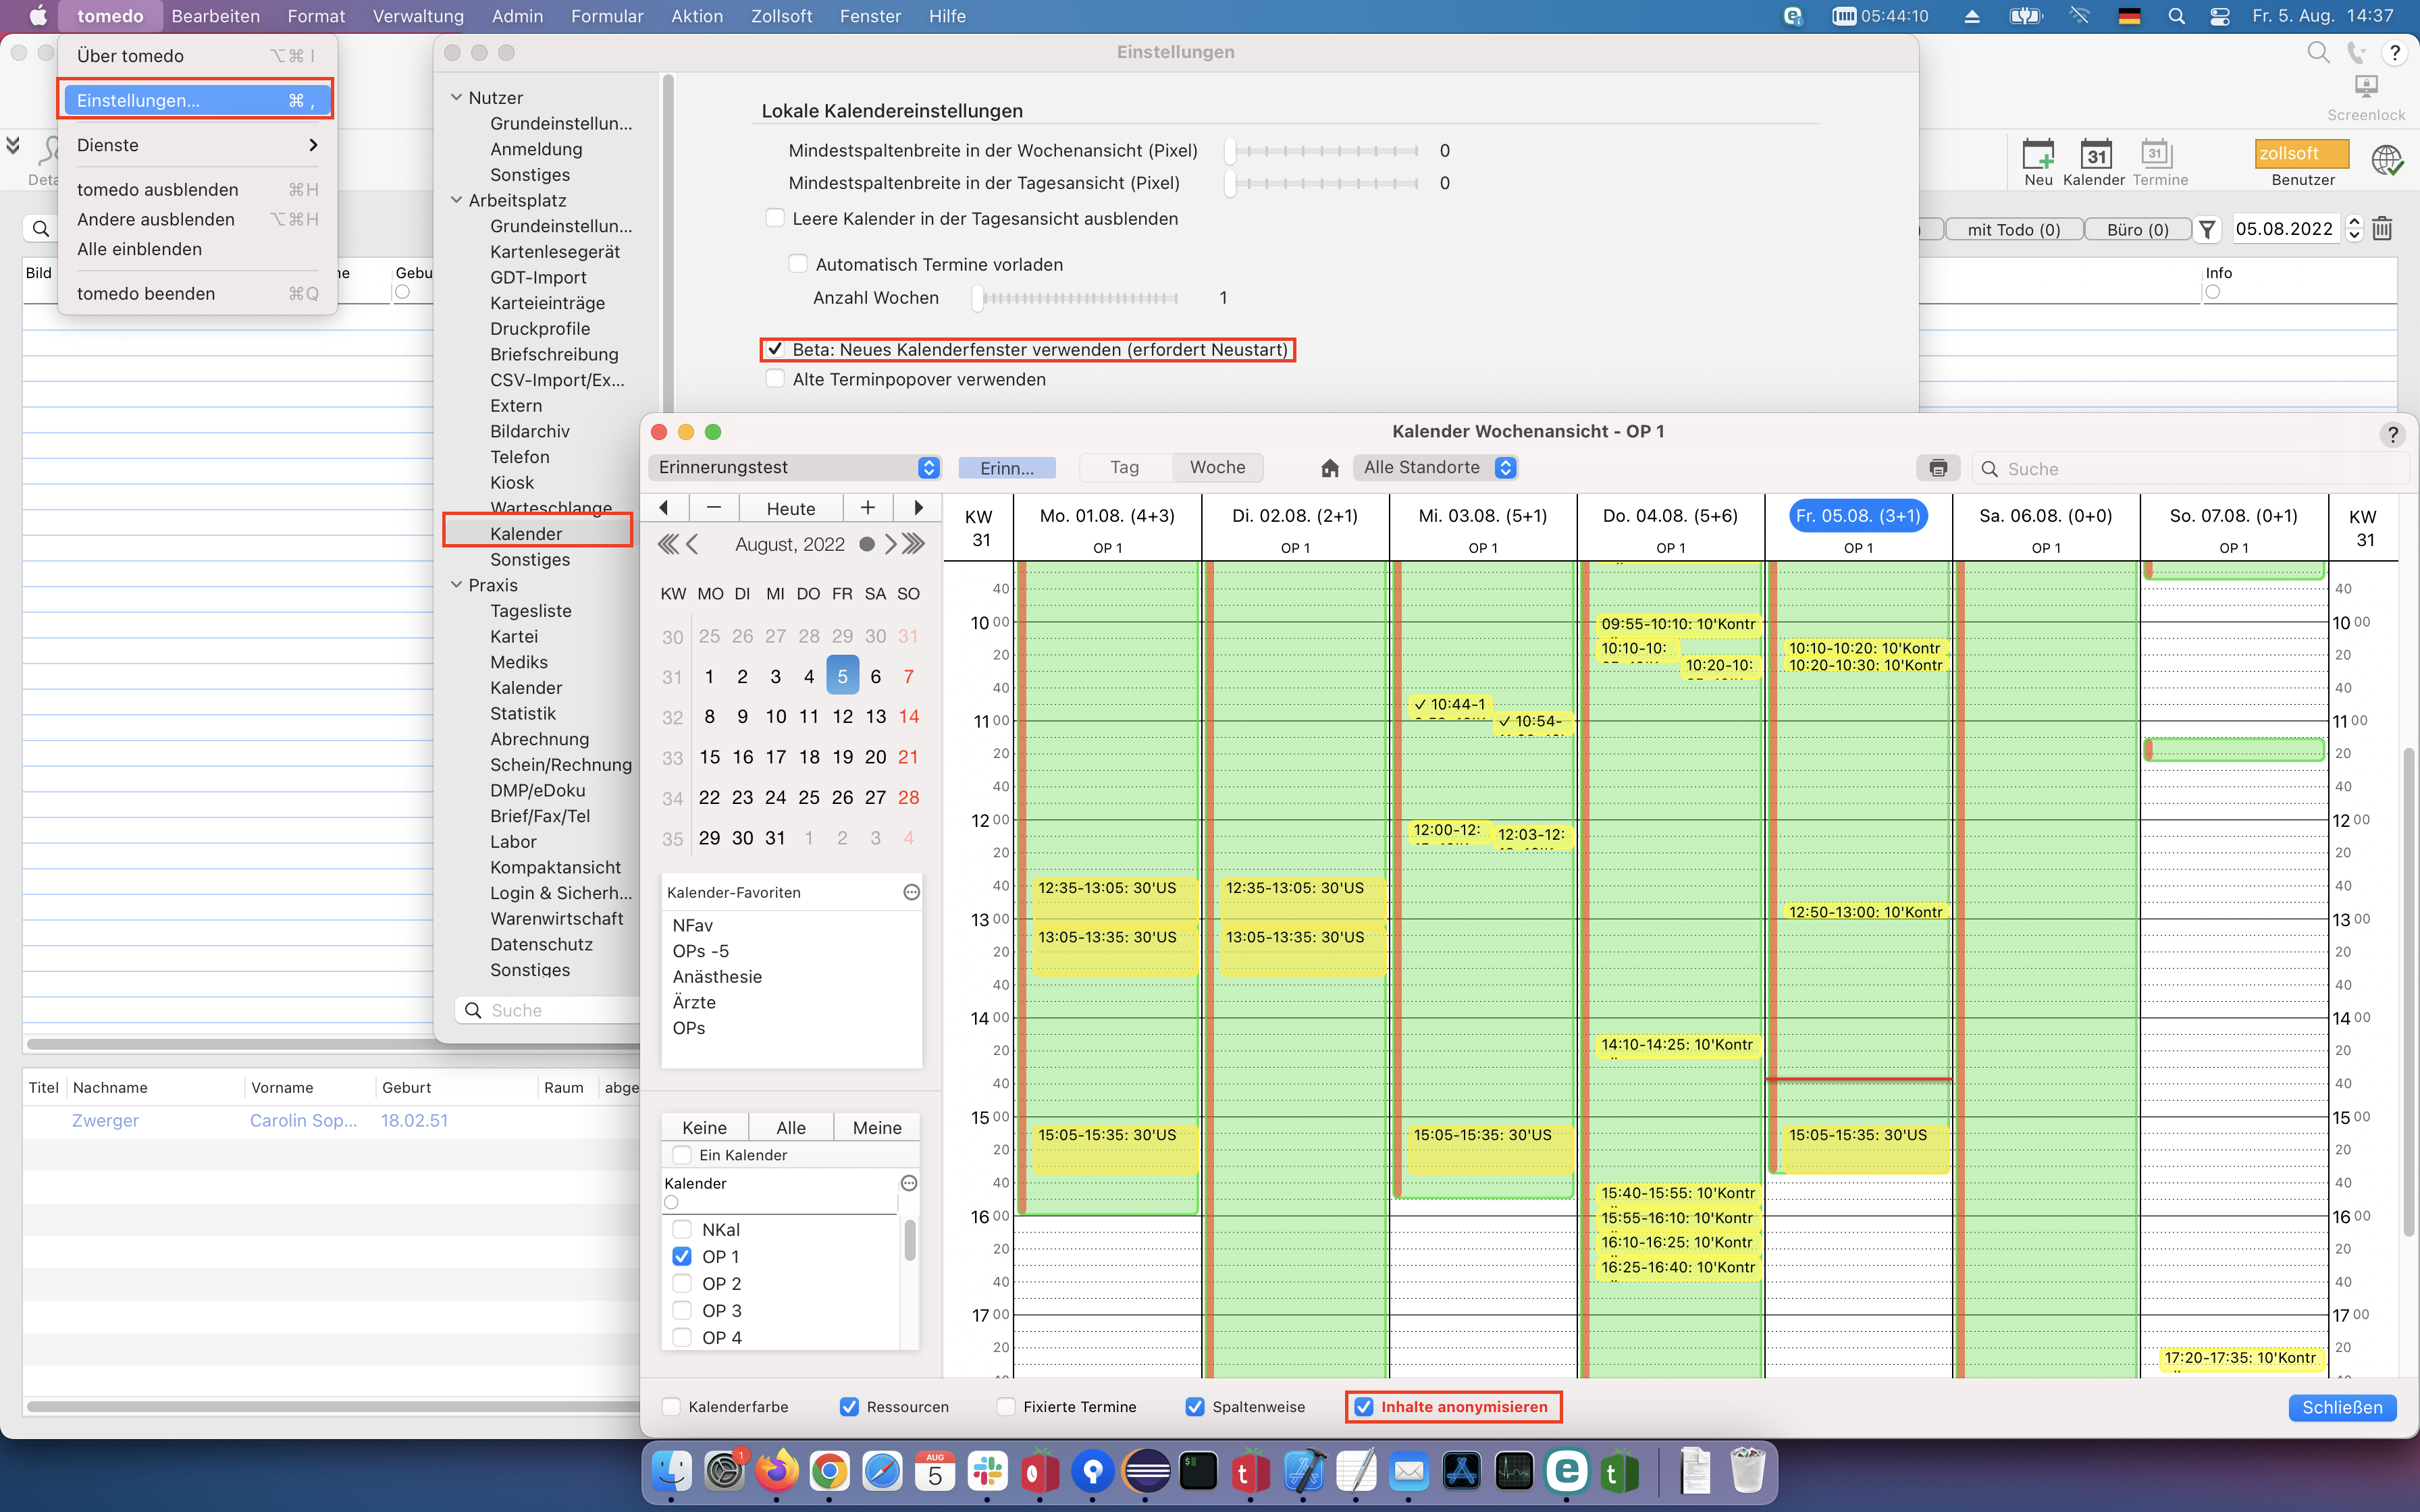Click the plus zoom button beside Heute
The height and width of the screenshot is (1512, 2420).
point(868,508)
